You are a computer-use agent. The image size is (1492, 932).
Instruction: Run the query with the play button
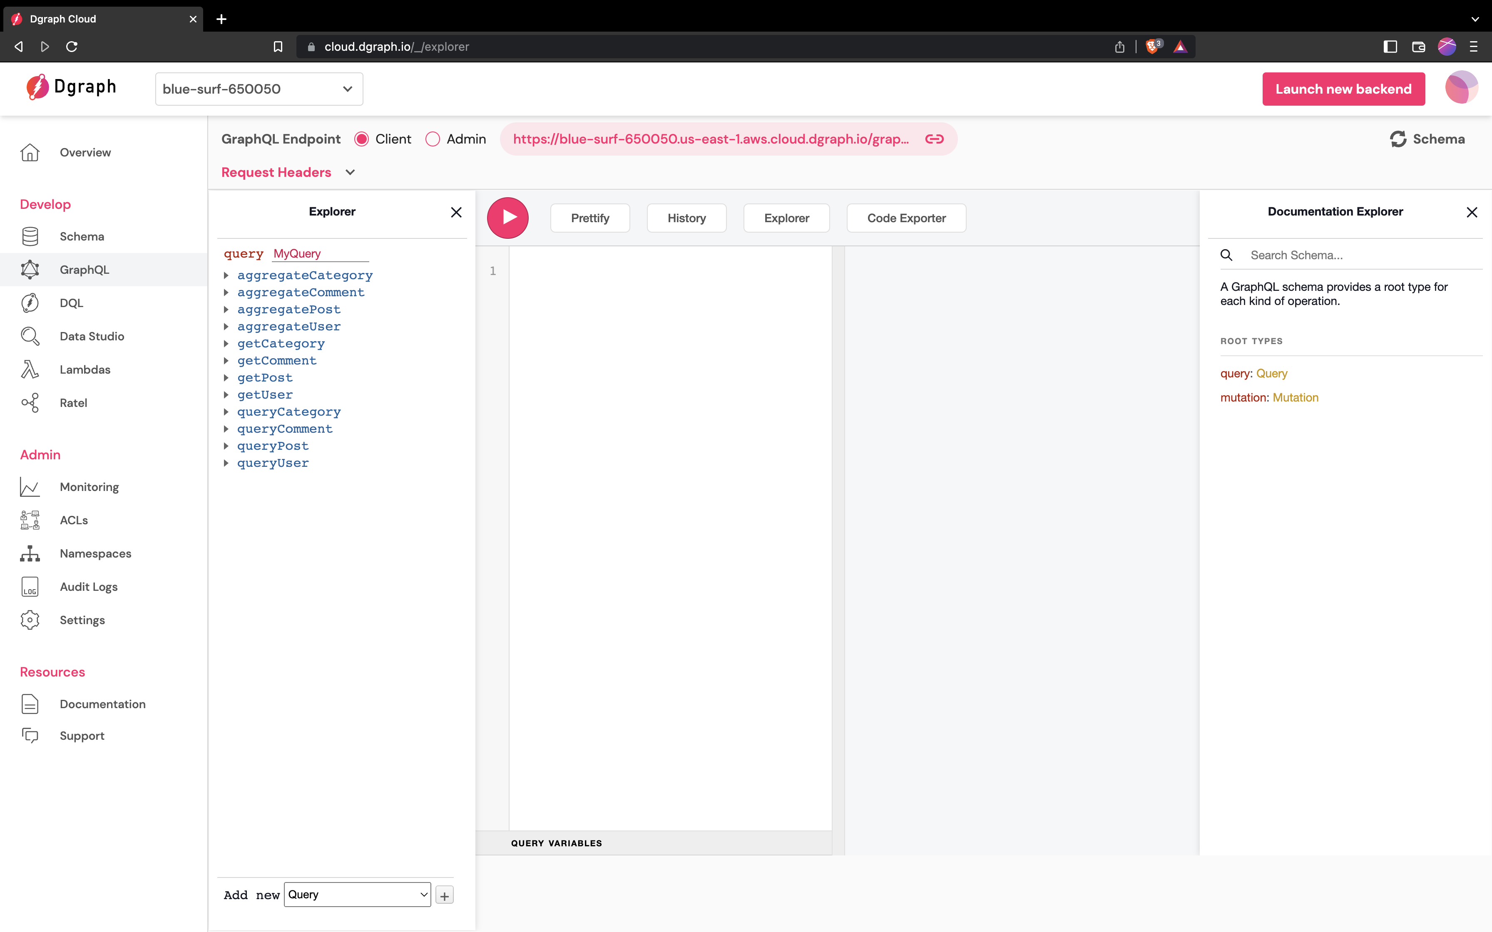[507, 218]
